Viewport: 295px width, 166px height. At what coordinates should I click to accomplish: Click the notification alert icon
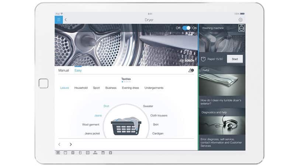click(191, 70)
